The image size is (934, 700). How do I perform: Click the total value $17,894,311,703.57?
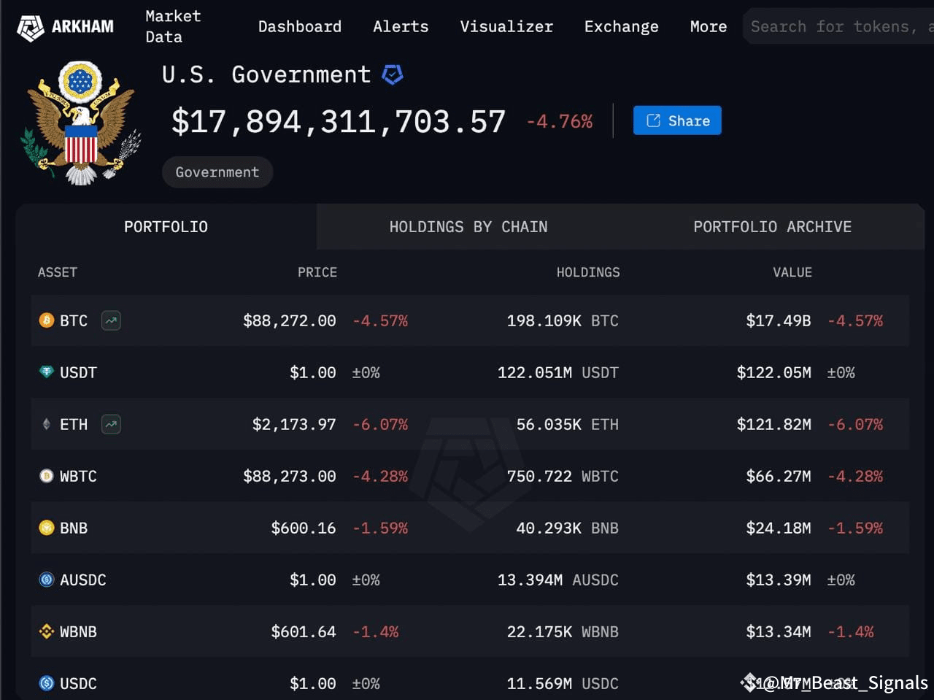tap(339, 121)
